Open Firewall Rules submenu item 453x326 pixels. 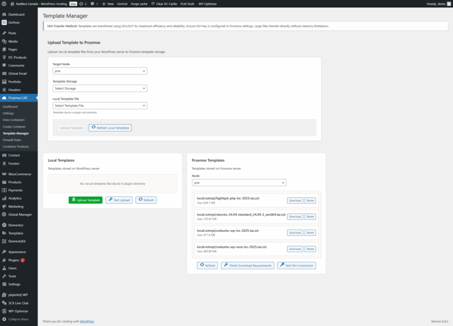(x=12, y=140)
